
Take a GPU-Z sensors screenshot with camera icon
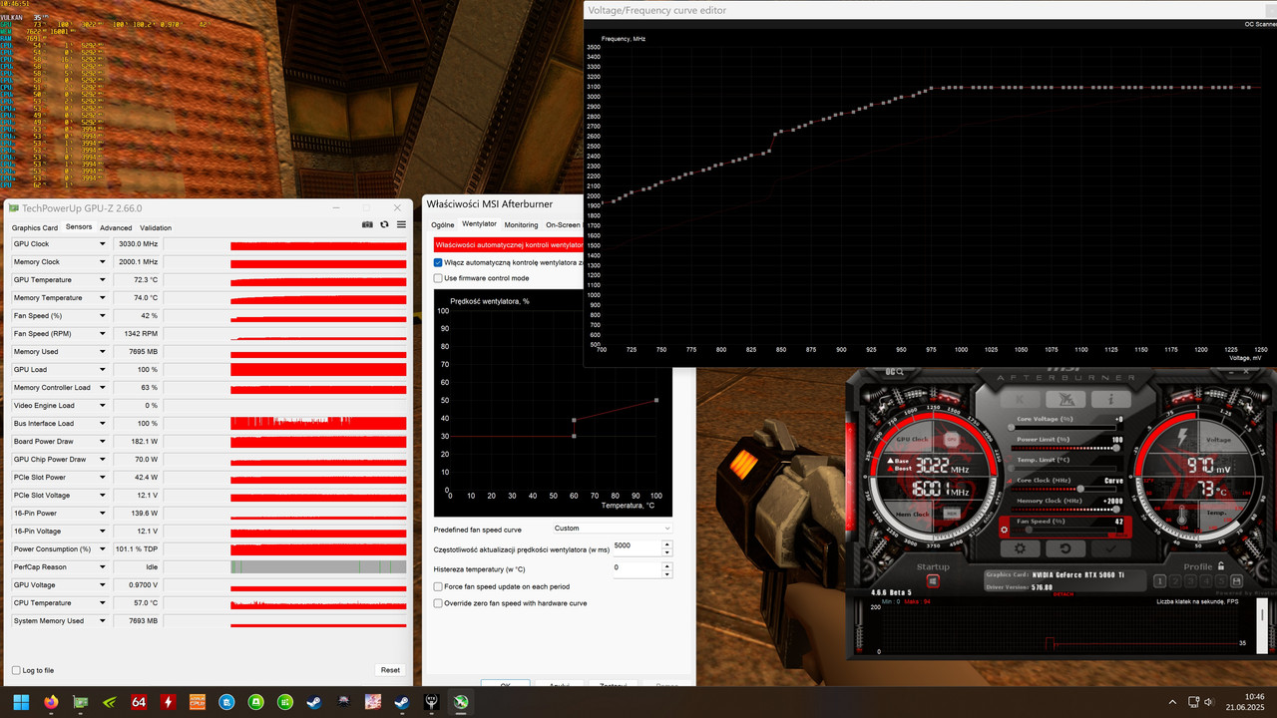point(367,225)
